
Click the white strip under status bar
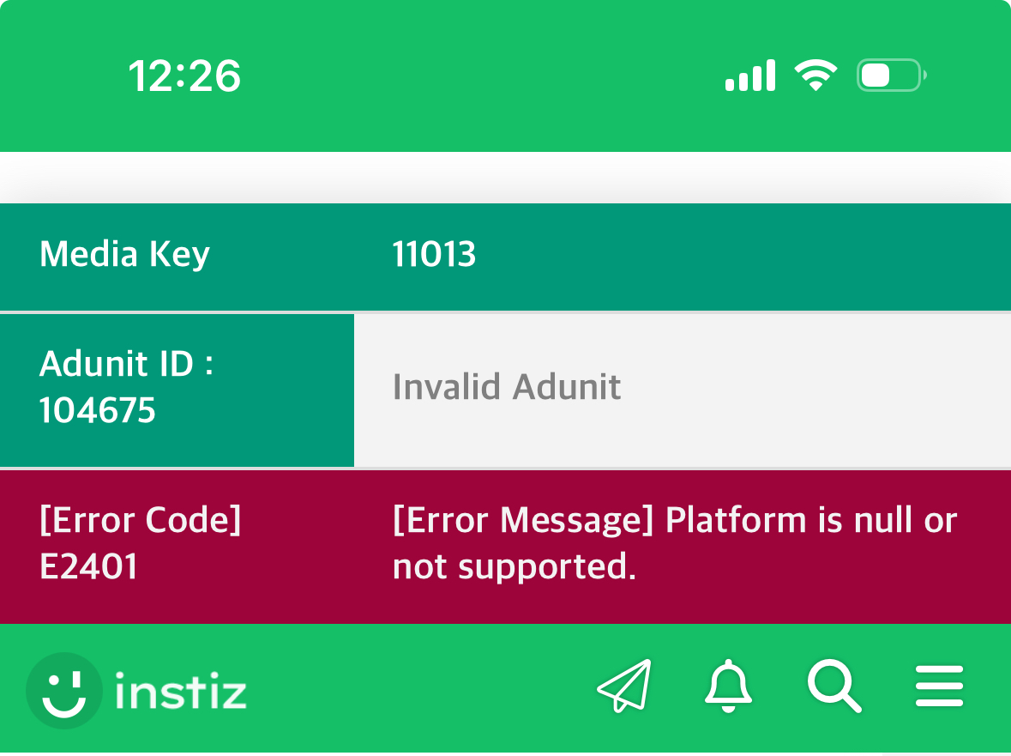click(506, 178)
